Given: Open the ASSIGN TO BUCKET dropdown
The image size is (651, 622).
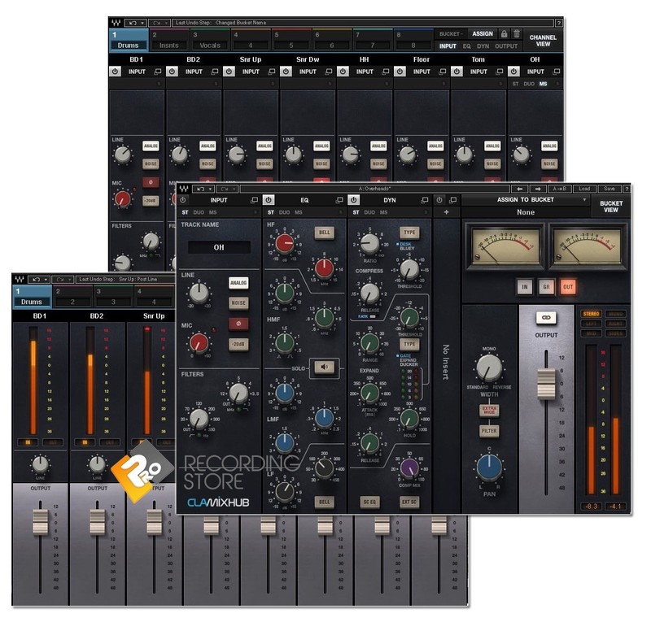Looking at the screenshot, I should (526, 199).
